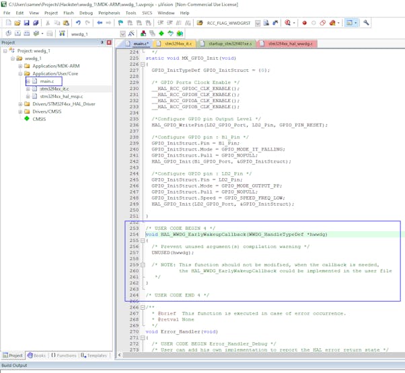Select stm32f4xx_it.c in the project tree

tap(54, 89)
